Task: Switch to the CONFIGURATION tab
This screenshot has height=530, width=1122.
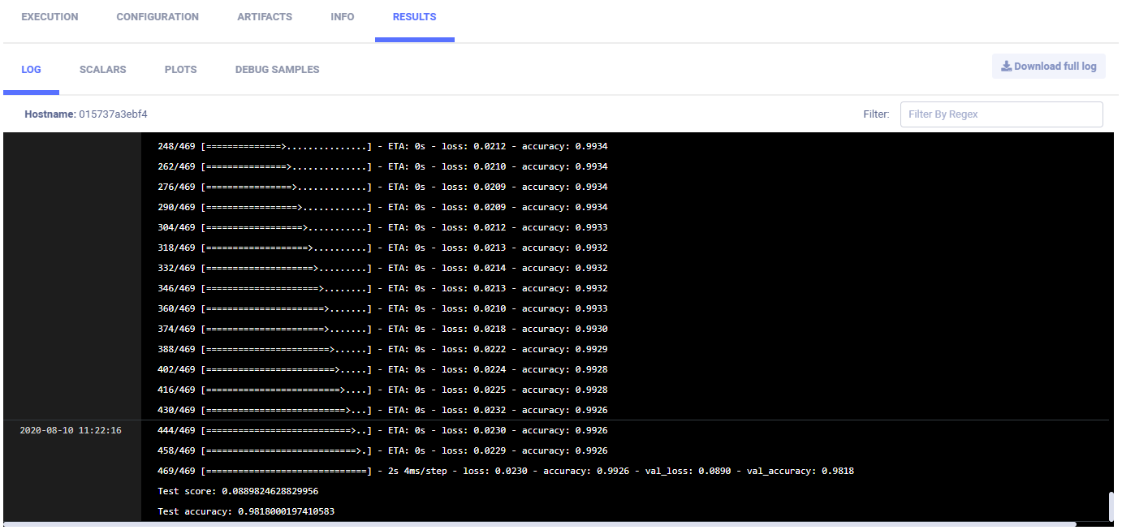Action: click(x=158, y=17)
